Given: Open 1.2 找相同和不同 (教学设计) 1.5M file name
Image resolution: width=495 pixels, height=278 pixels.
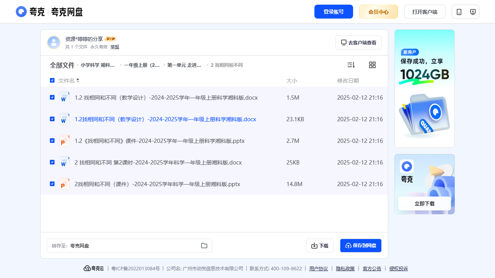Looking at the screenshot, I should pos(166,98).
